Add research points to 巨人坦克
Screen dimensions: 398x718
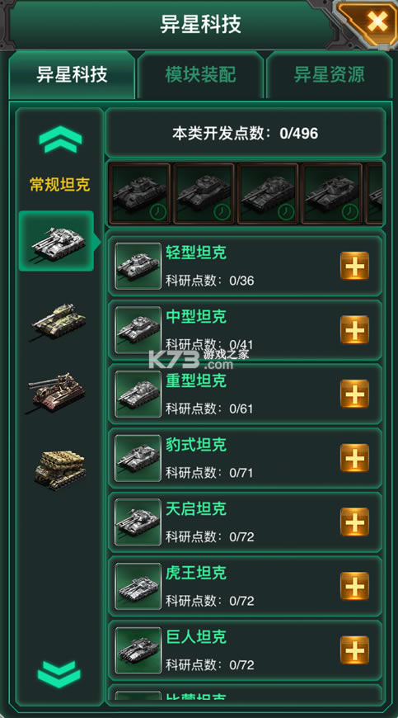click(354, 650)
